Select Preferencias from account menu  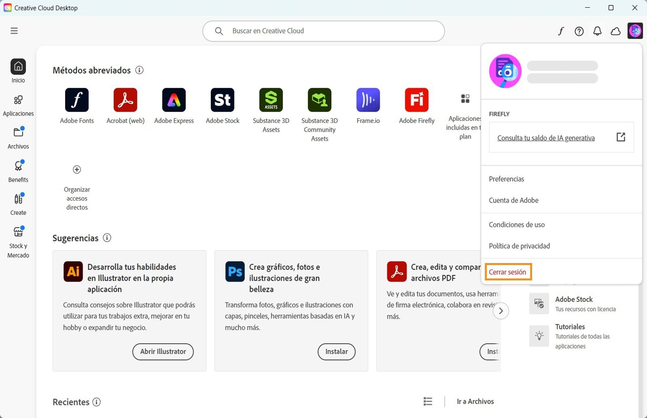click(x=506, y=179)
